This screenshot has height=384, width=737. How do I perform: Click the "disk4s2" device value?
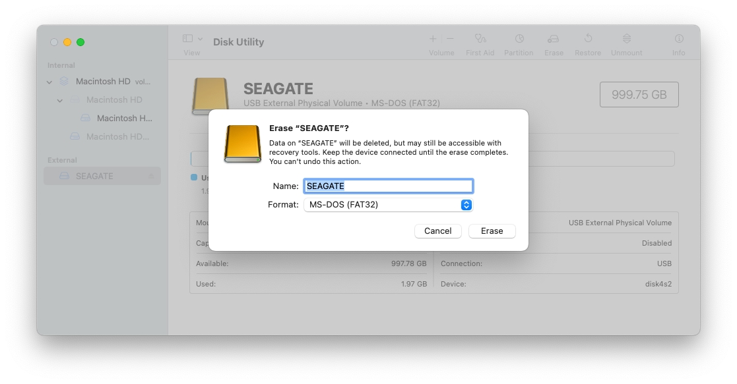point(658,284)
